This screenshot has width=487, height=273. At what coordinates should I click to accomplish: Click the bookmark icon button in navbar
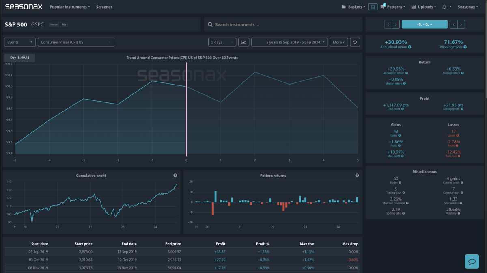[x=373, y=7]
